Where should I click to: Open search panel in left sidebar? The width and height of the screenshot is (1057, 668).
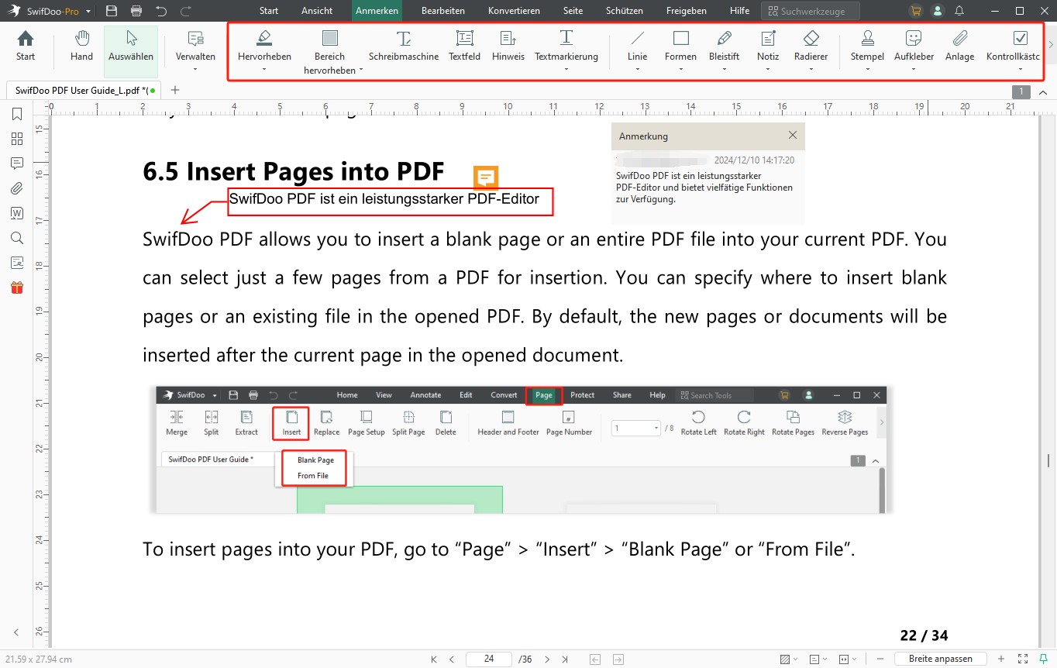(17, 238)
